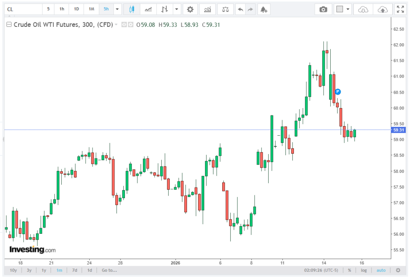Expand the time interval dropdown arrow
This screenshot has height=279, width=410.
coord(117,9)
